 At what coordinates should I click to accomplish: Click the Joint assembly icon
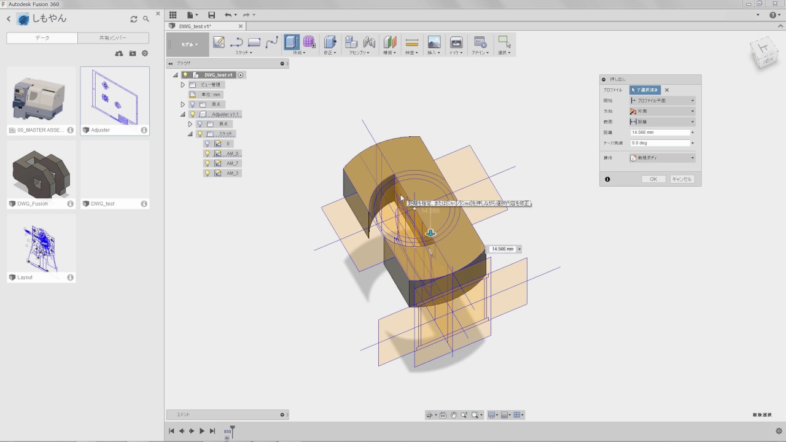point(369,42)
